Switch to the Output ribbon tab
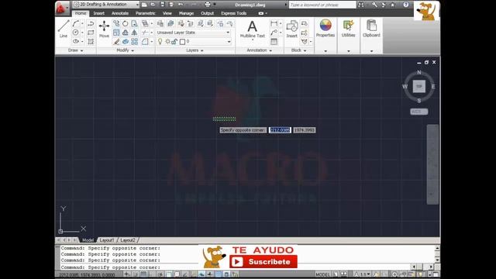 207,13
